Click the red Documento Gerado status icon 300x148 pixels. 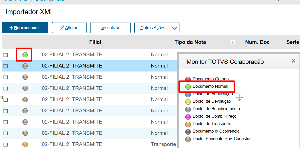coord(188,79)
